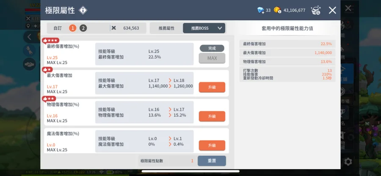This screenshot has width=381, height=176.
Task: Tap the gold meso coin icon
Action: tap(277, 10)
